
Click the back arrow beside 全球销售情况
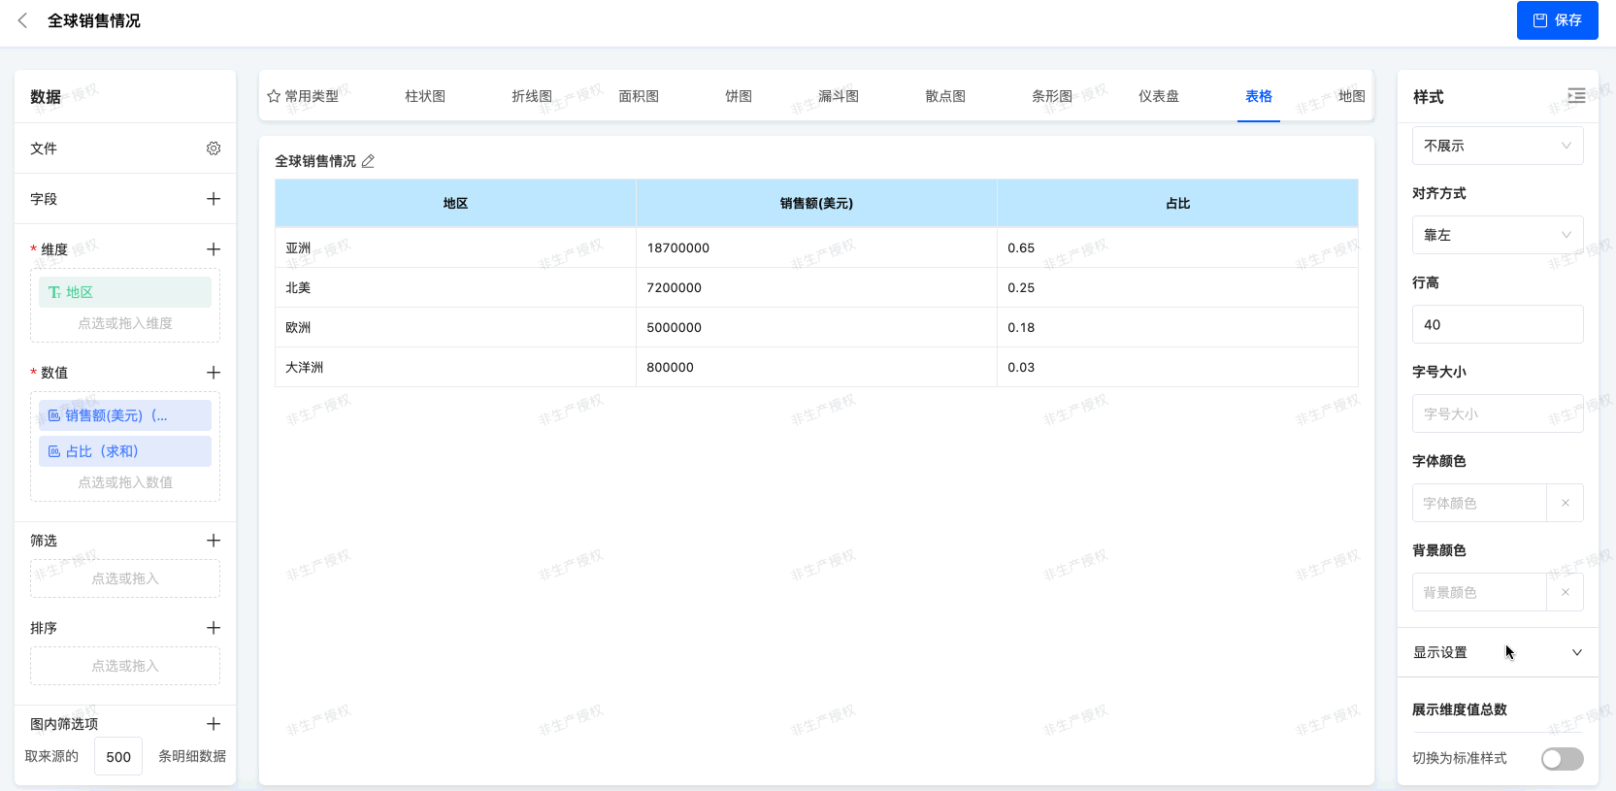click(23, 20)
